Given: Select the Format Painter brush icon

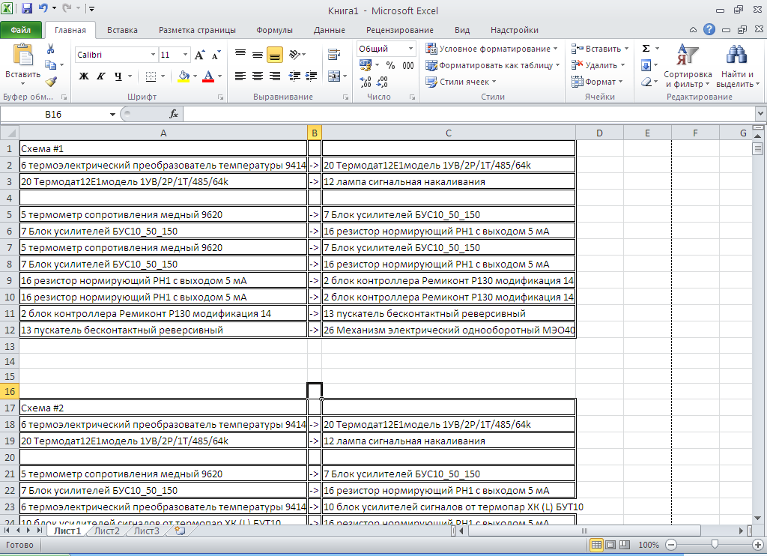Looking at the screenshot, I should click(51, 82).
